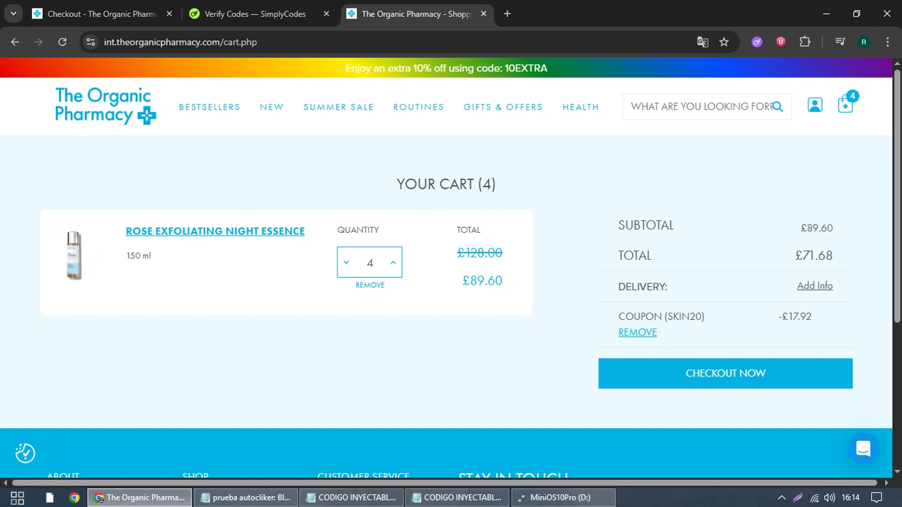Click the search magnifier icon
The image size is (902, 507).
tap(778, 106)
